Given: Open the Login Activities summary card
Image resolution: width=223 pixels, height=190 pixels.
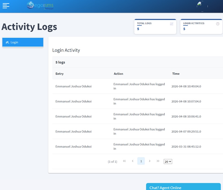Looking at the screenshot, I should [x=201, y=27].
